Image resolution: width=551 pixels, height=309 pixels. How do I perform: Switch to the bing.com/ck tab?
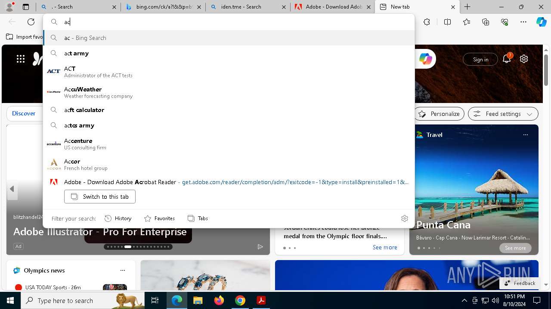pos(164,7)
